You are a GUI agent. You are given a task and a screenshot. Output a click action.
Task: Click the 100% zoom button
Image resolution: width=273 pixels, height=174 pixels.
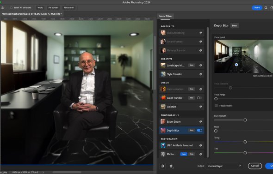pos(40,8)
